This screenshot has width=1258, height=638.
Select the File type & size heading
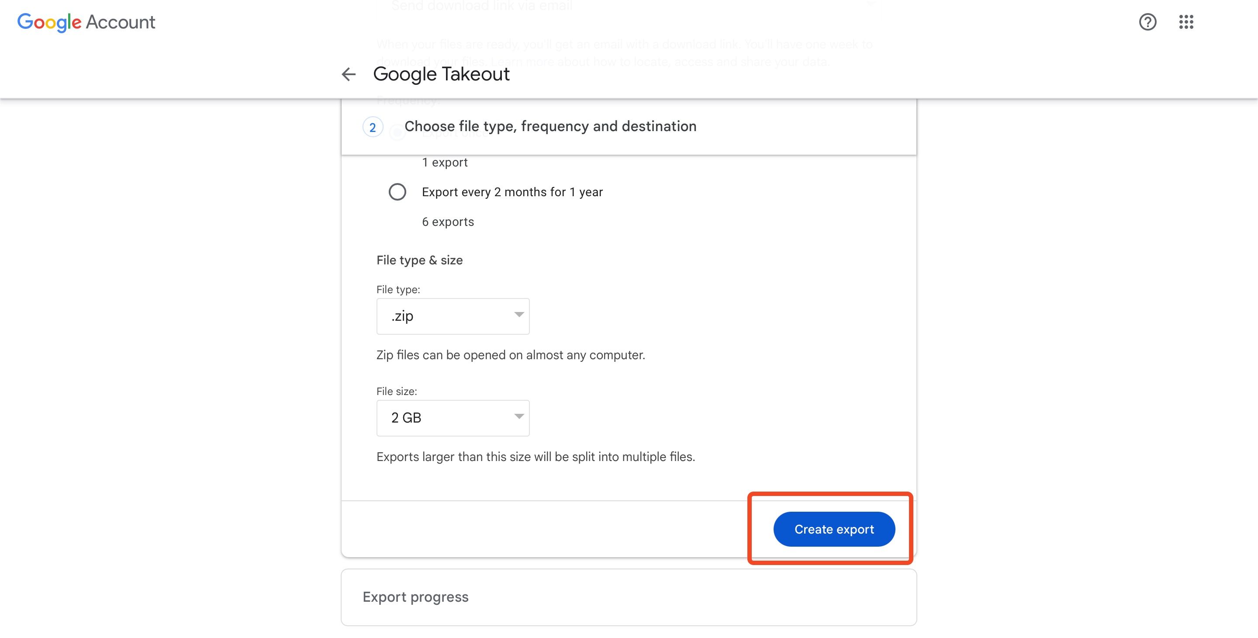(x=419, y=260)
